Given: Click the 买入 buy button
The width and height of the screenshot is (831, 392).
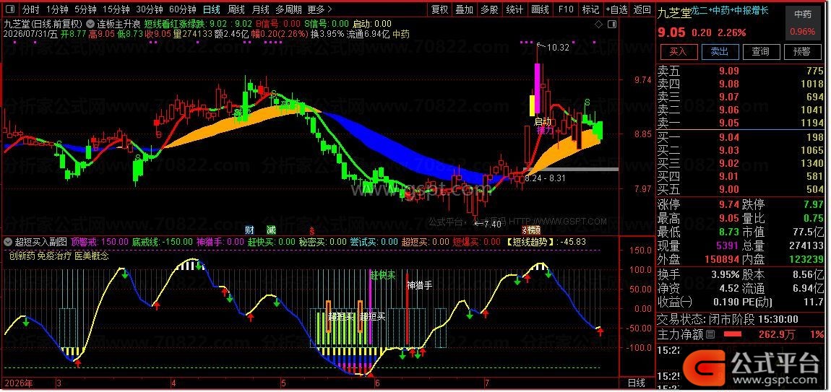Looking at the screenshot, I should 678,51.
